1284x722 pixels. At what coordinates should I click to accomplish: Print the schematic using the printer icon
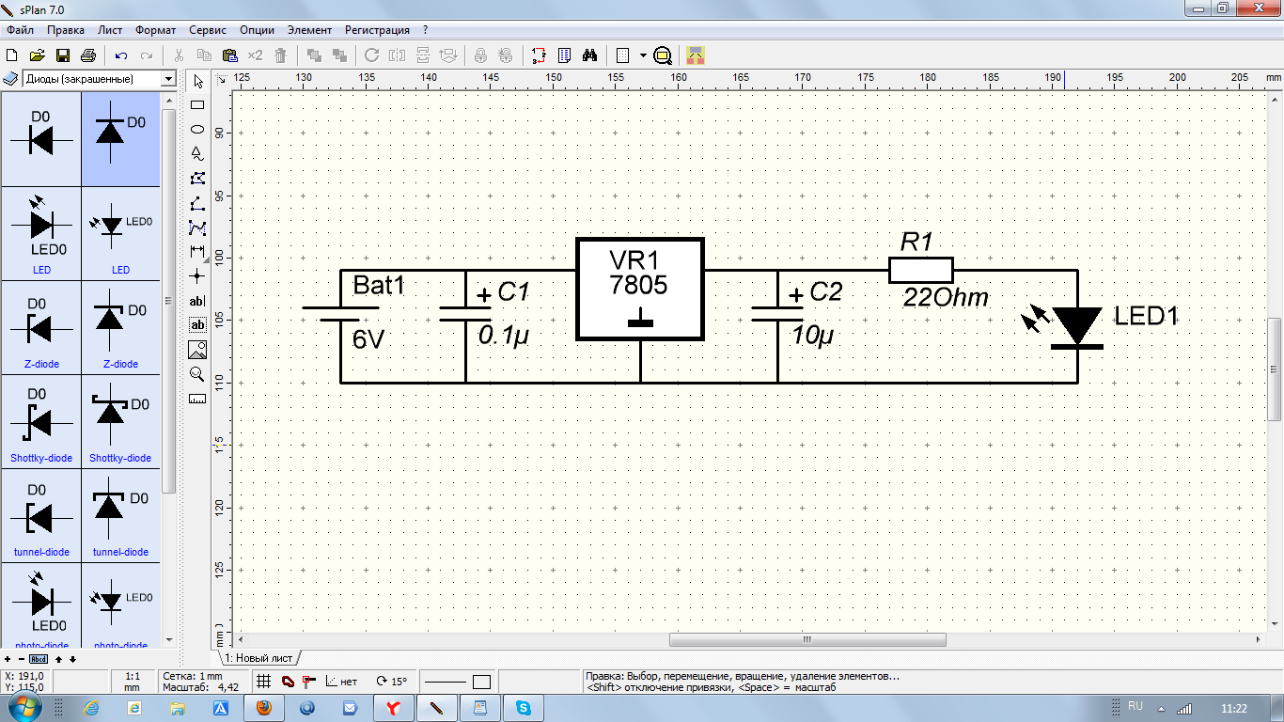(x=88, y=55)
